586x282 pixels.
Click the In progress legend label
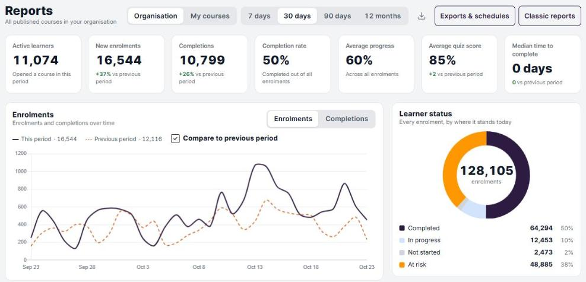pyautogui.click(x=424, y=240)
